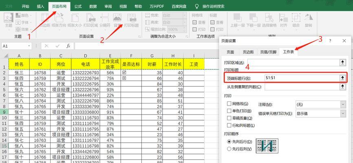Adjust the 缩放比例 scale spinner
This screenshot has width=353, height=163.
185,29
